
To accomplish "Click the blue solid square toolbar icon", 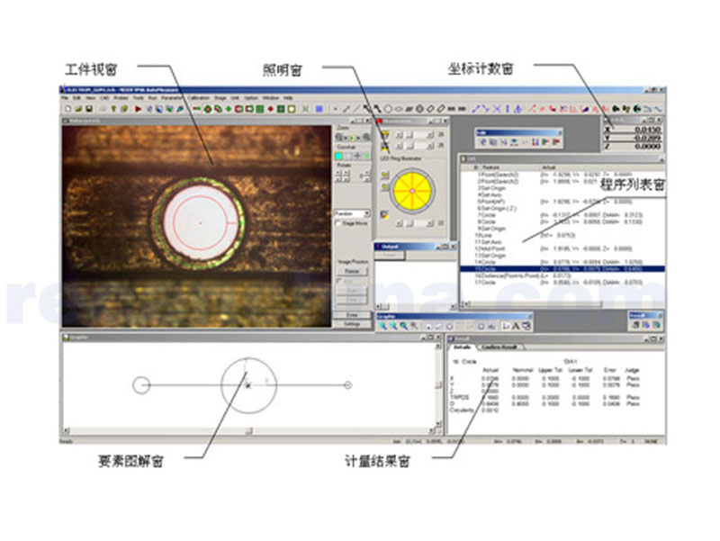I will point(319,109).
